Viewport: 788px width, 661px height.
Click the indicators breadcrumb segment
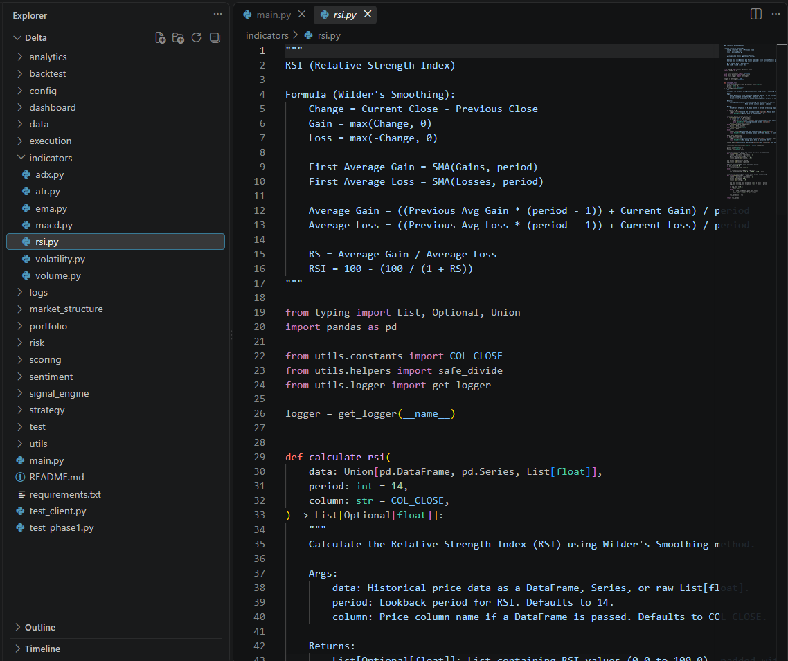pyautogui.click(x=267, y=36)
